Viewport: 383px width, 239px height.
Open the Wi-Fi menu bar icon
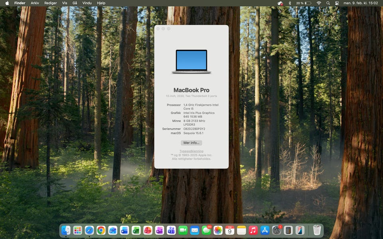click(x=319, y=3)
